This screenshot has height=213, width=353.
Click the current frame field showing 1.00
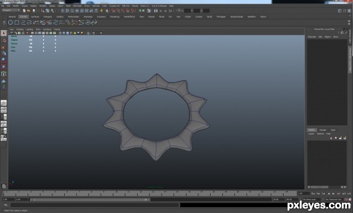303,194
